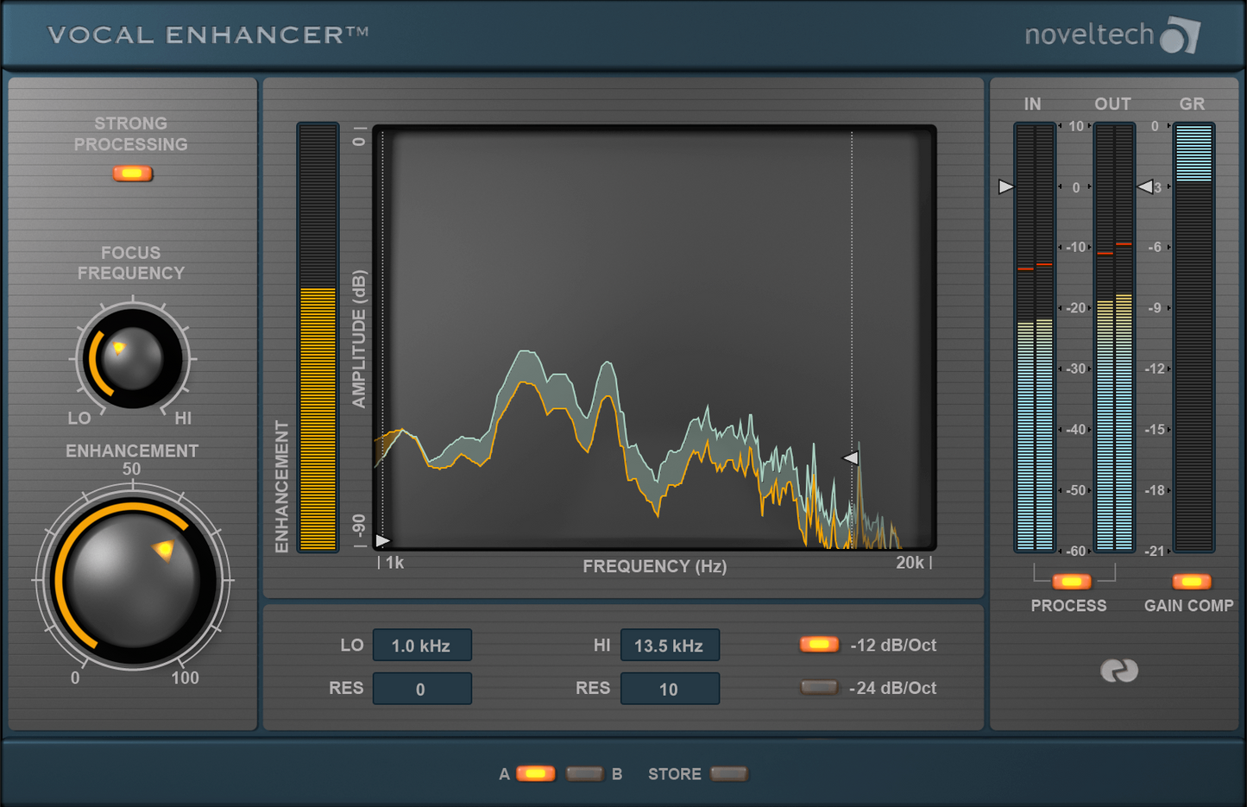The image size is (1247, 807).
Task: Select the -12 dB/Oct slope
Action: [x=819, y=644]
